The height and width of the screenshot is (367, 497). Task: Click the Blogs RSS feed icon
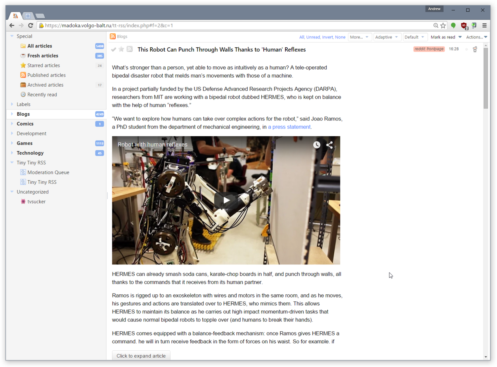(113, 37)
